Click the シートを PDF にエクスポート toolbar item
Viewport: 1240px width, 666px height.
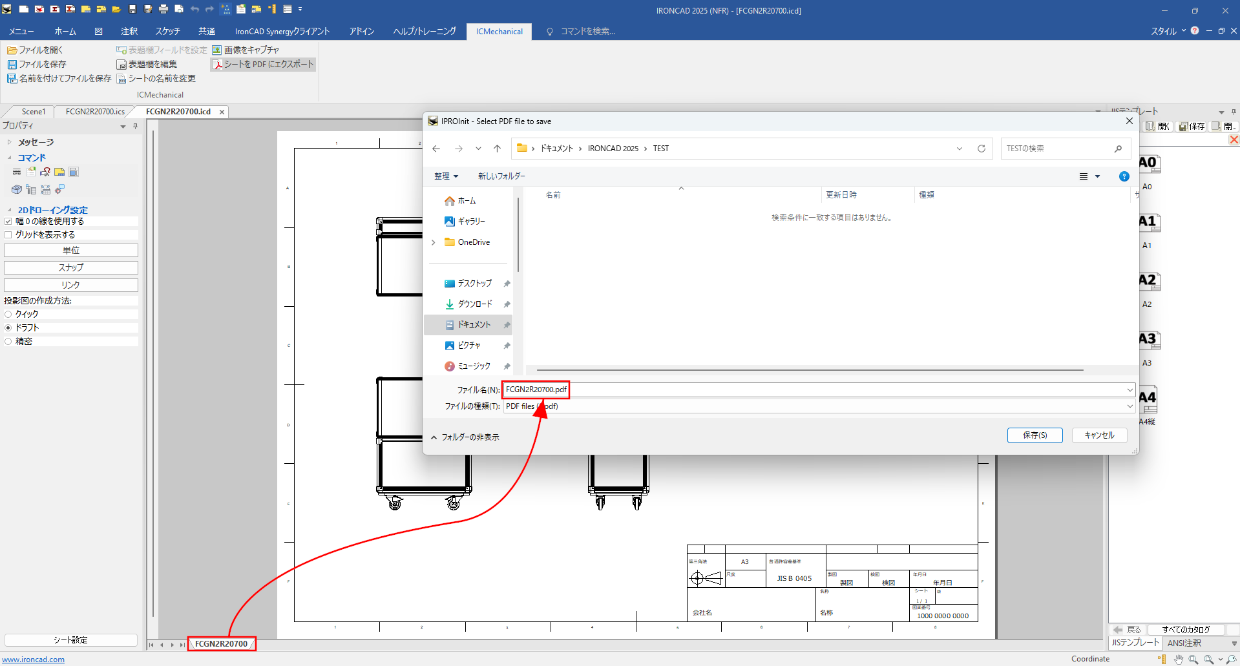[263, 64]
